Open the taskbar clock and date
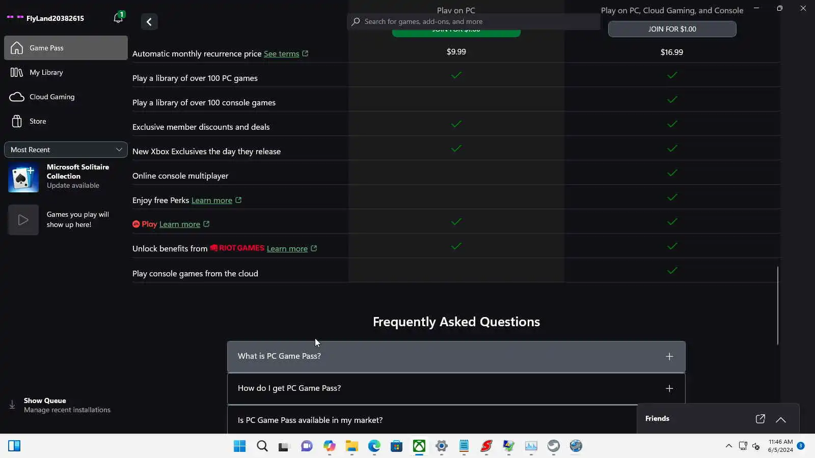This screenshot has height=458, width=815. coord(780,446)
